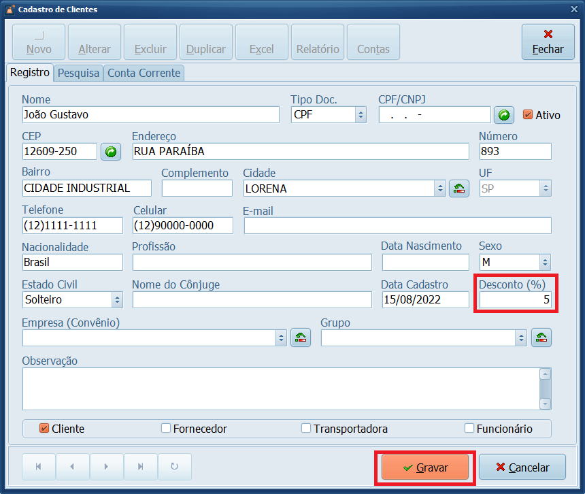This screenshot has width=585, height=494.
Task: Click the Excluir toolbar button
Action: 150,42
